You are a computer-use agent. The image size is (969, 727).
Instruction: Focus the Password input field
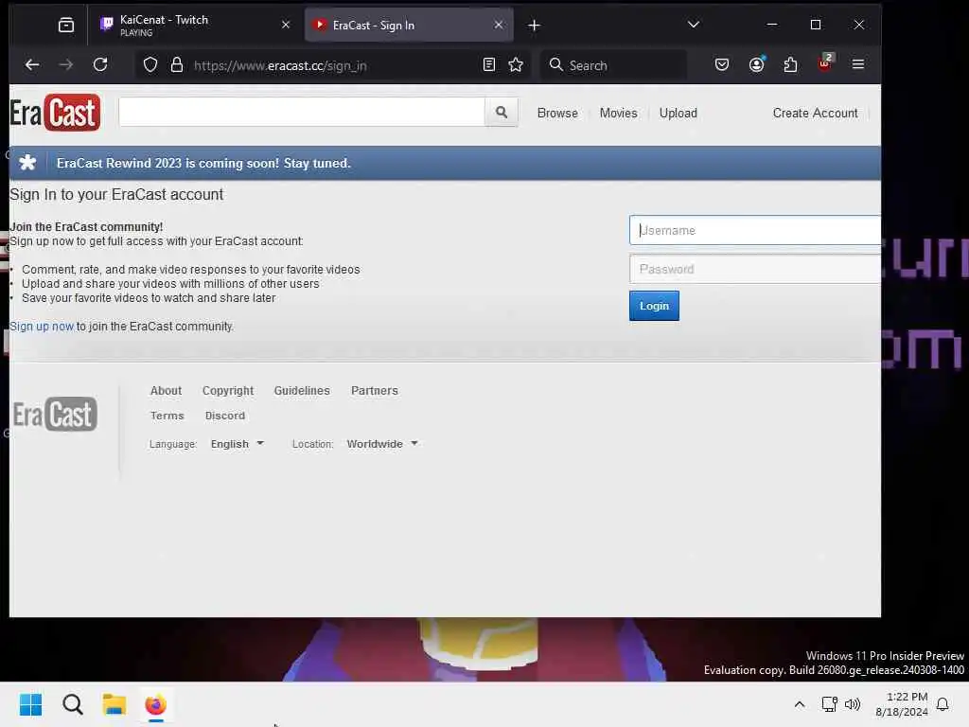[755, 269]
